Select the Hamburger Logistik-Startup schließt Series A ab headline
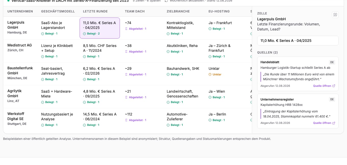This screenshot has width=347, height=165. pos(295,68)
